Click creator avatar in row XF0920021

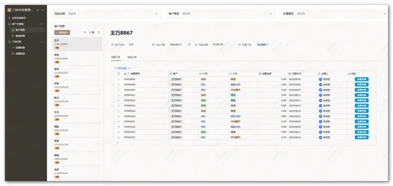click(x=320, y=122)
